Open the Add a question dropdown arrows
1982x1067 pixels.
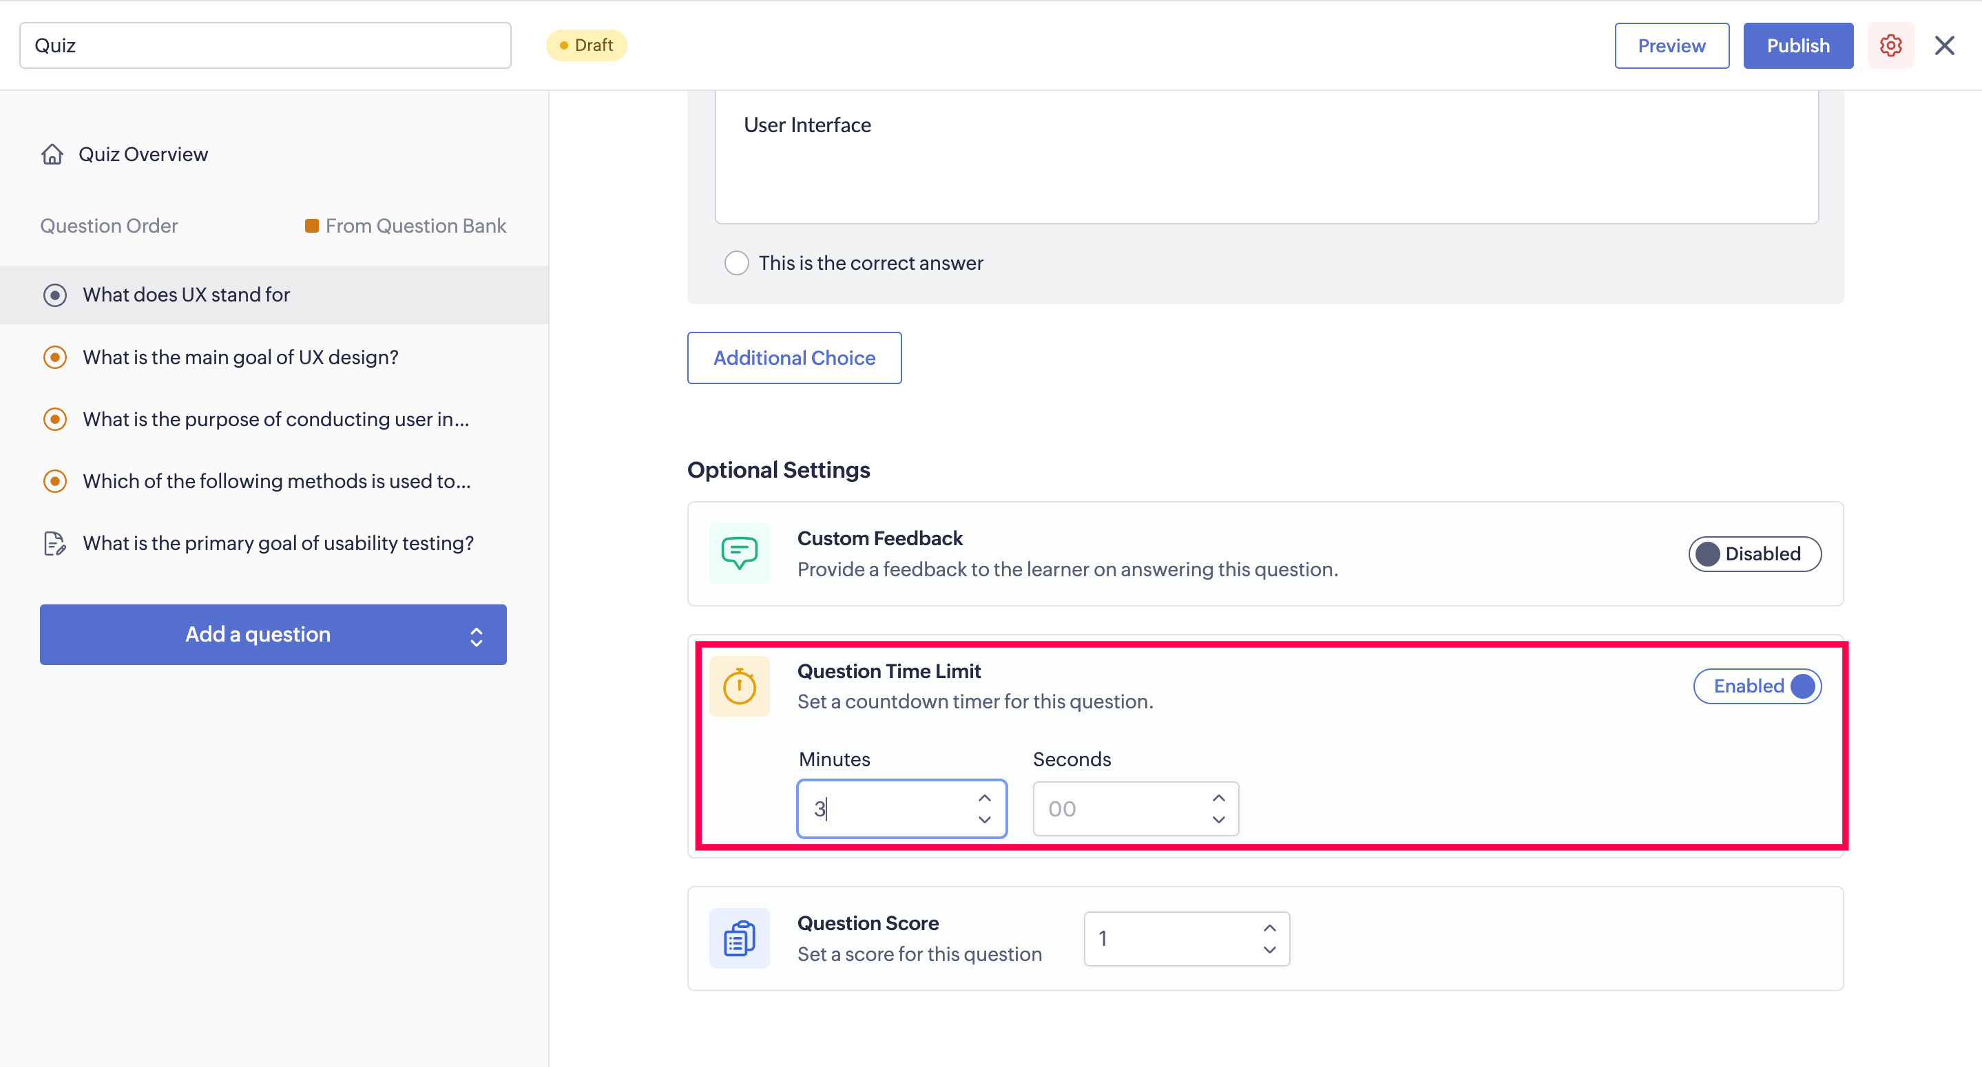pos(477,635)
